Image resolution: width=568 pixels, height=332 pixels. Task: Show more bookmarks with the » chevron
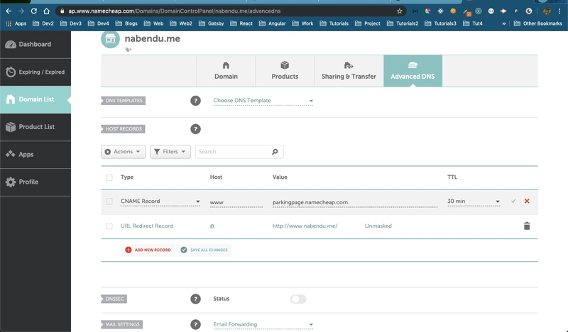point(503,23)
